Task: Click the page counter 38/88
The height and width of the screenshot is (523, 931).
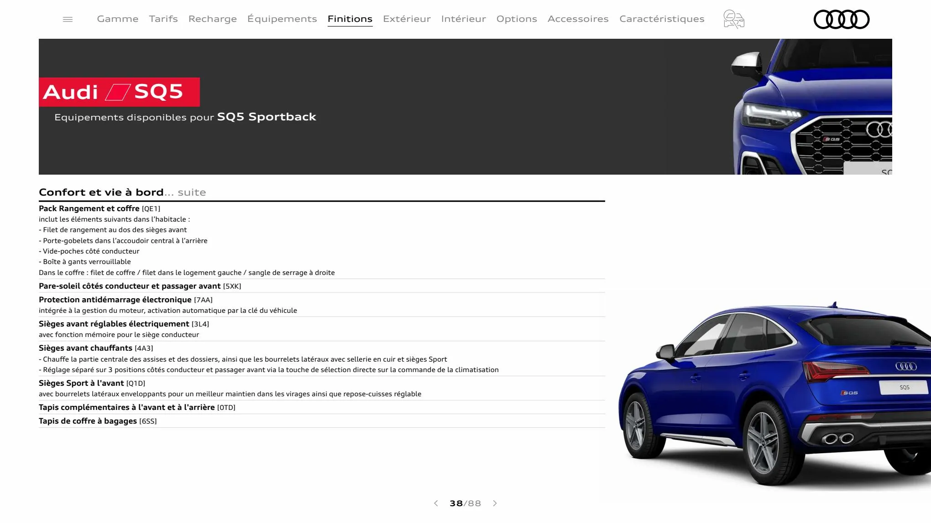Action: pos(465,503)
